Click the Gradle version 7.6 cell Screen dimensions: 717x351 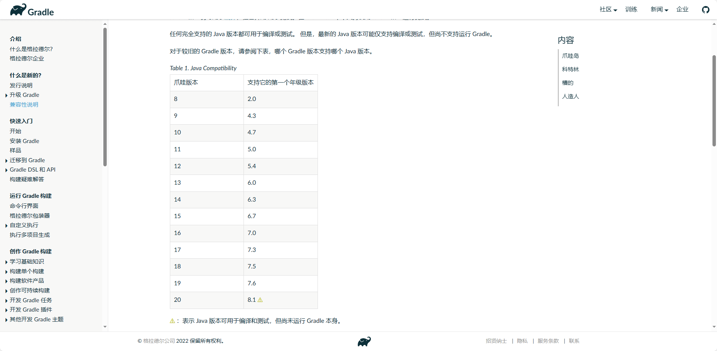coord(281,283)
